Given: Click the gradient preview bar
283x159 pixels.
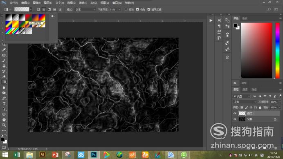Looking at the screenshot, I should (x=22, y=9).
